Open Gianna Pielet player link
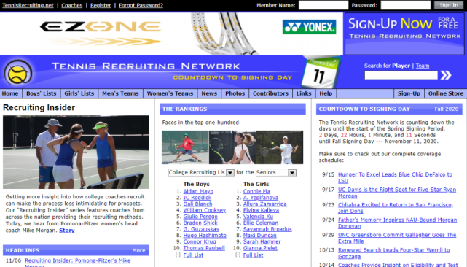Image resolution: width=467 pixels, height=267 pixels. tap(260, 248)
